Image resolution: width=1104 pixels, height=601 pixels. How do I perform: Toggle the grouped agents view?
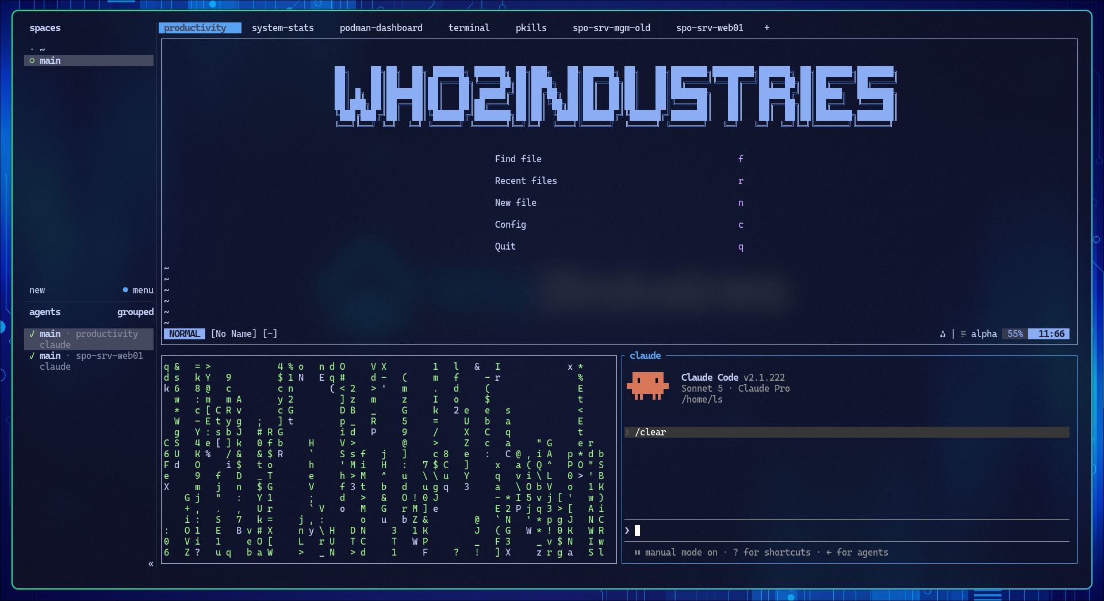pyautogui.click(x=135, y=312)
